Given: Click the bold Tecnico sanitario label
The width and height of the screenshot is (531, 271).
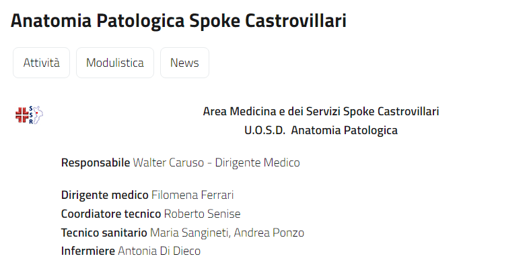Looking at the screenshot, I should 104,233.
